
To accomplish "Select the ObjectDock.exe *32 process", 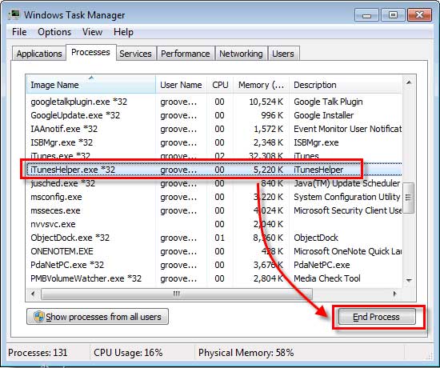I will point(214,238).
